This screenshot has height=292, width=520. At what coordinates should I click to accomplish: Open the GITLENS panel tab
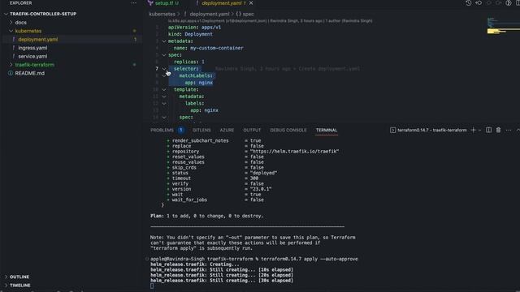[201, 130]
